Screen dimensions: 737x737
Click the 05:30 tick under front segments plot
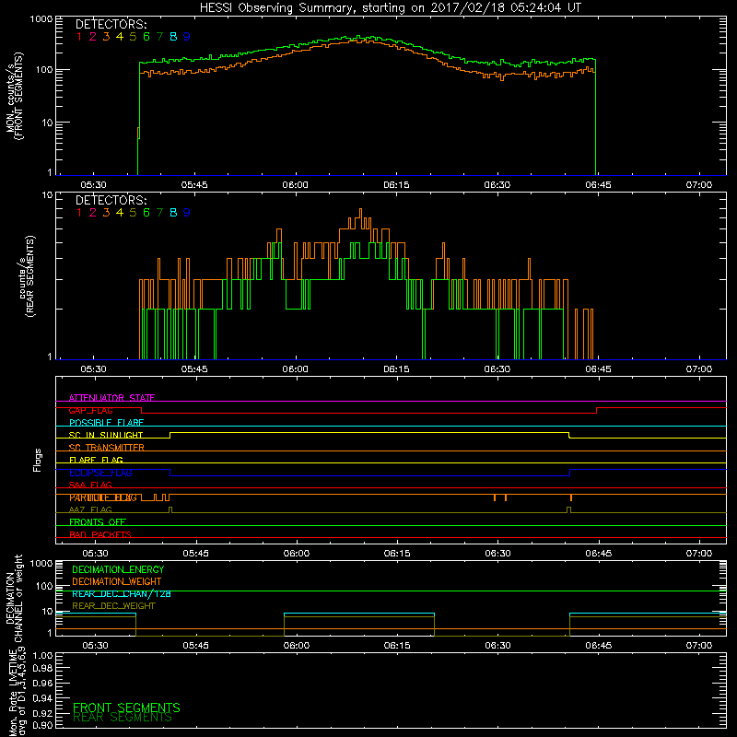(94, 185)
